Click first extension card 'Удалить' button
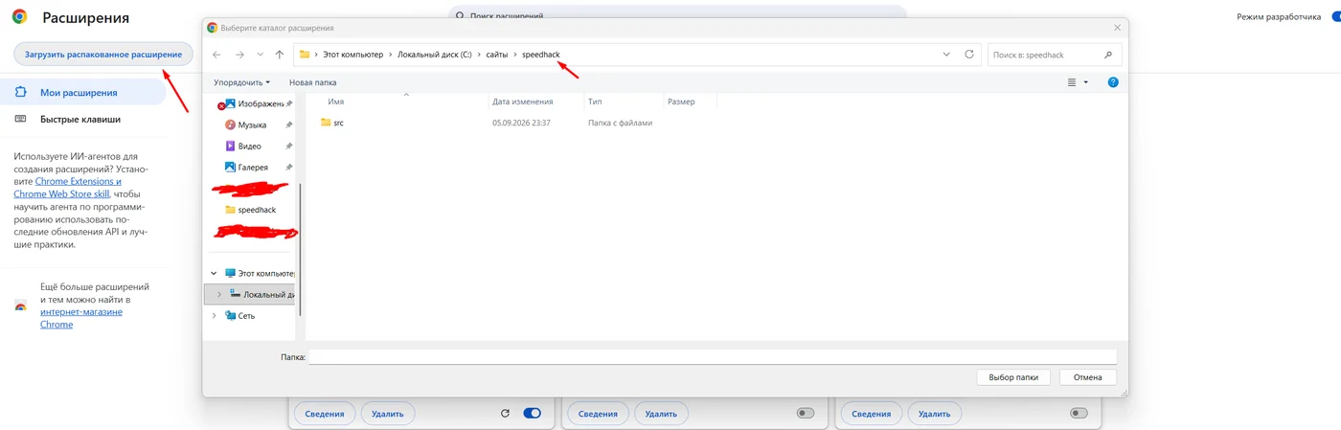Viewport: 1341px width, 430px height. tap(387, 414)
